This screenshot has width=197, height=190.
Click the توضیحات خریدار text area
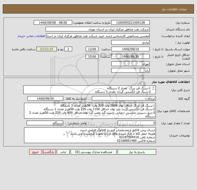pyautogui.click(x=90, y=135)
